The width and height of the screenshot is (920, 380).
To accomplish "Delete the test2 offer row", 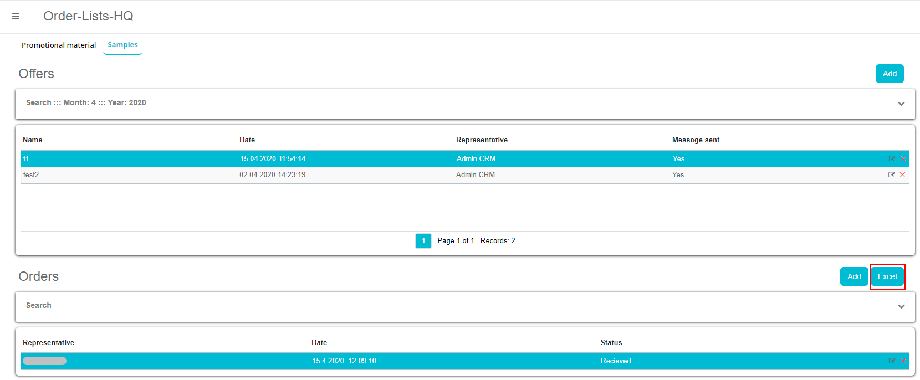I will [903, 175].
